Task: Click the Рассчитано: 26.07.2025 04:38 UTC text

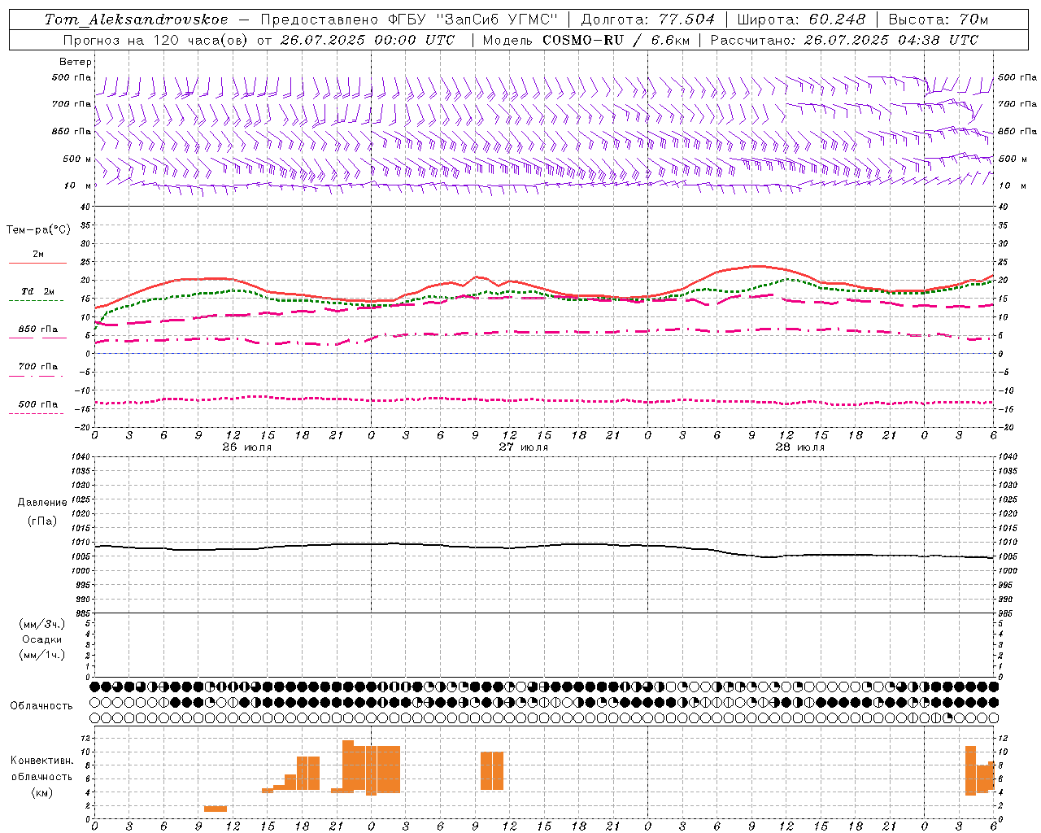Action: pyautogui.click(x=844, y=40)
